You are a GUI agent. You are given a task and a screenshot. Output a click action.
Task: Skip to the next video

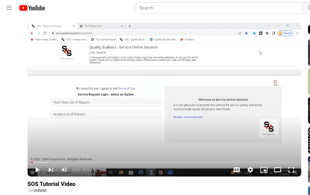point(51,170)
